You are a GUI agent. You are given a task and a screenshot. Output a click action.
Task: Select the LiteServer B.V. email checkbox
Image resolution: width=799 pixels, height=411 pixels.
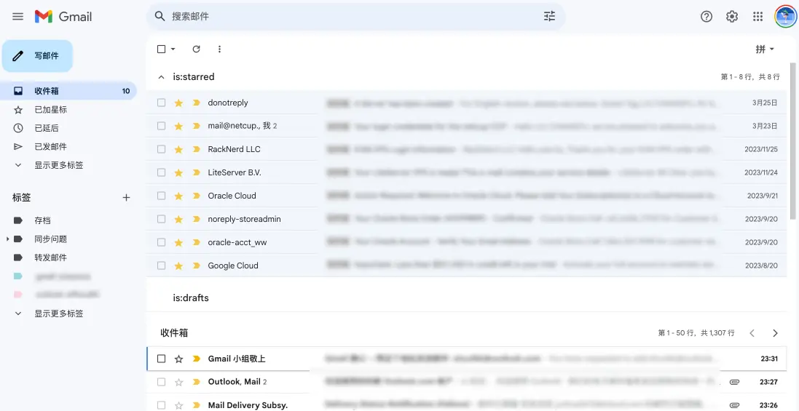162,172
